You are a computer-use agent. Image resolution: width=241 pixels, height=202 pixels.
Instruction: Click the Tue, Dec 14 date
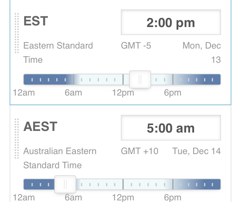click(x=196, y=151)
